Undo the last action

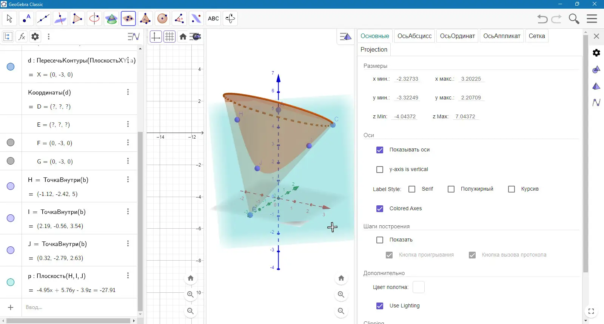[542, 18]
